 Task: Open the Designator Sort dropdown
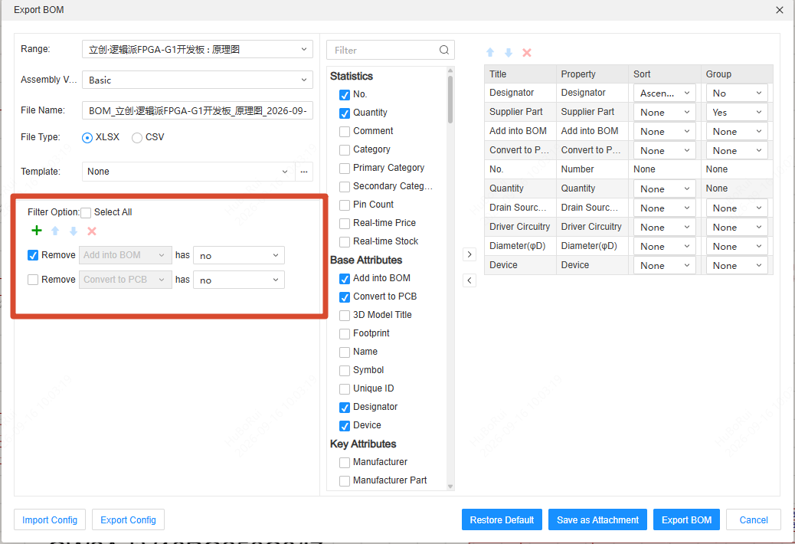coord(664,93)
